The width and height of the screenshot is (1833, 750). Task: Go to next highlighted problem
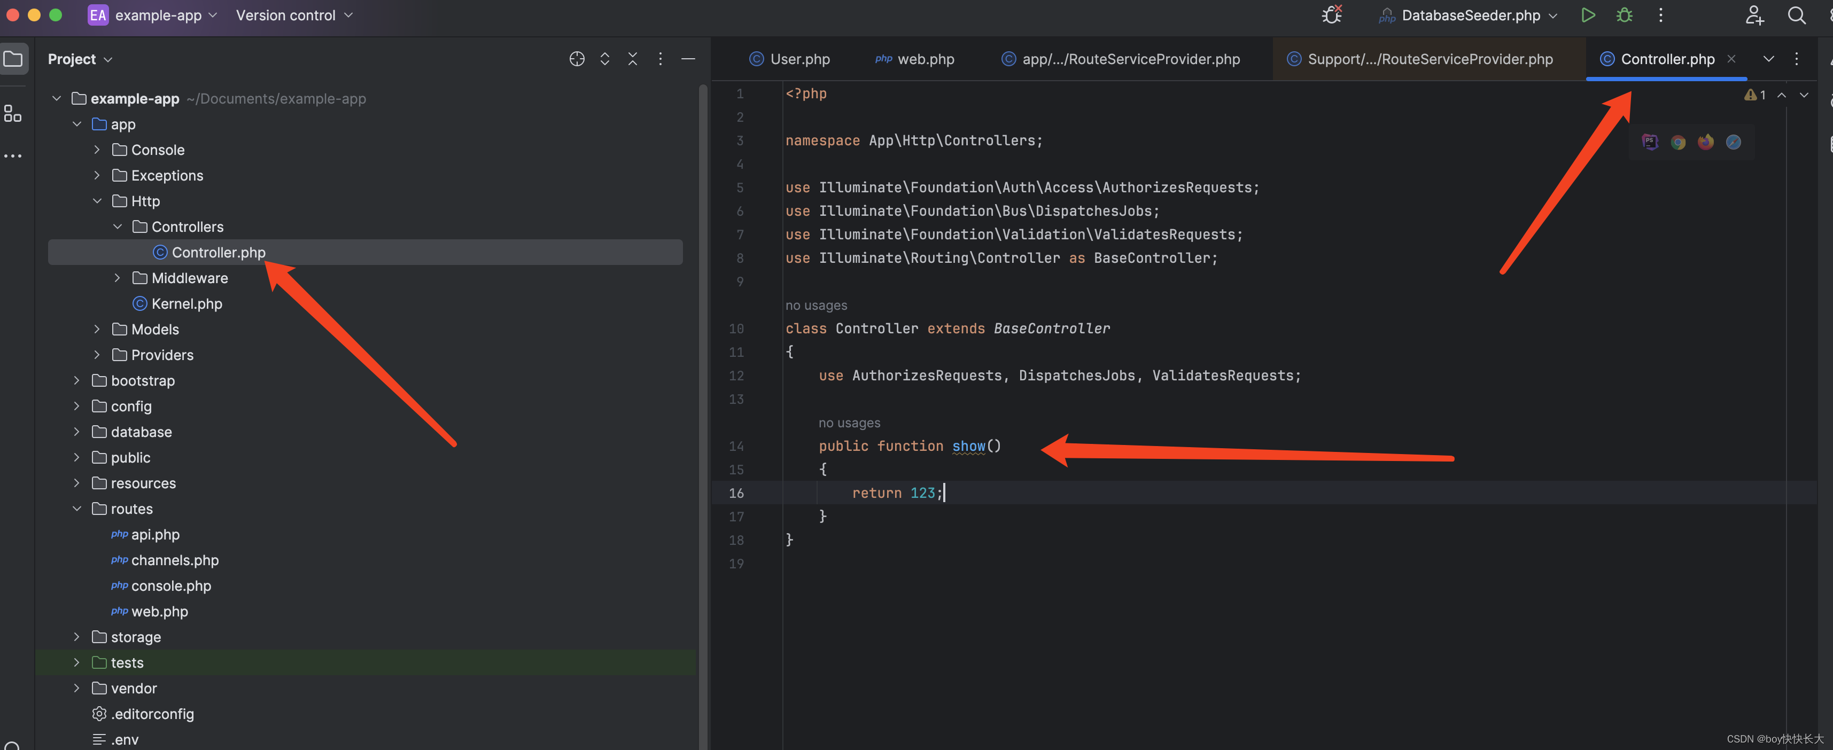pyautogui.click(x=1804, y=95)
